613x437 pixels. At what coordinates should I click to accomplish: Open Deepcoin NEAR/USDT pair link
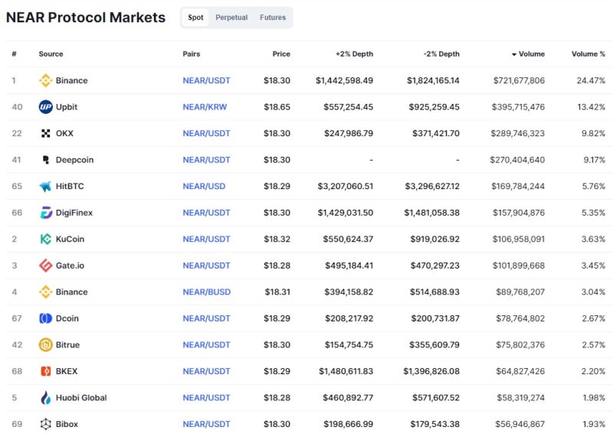click(206, 160)
